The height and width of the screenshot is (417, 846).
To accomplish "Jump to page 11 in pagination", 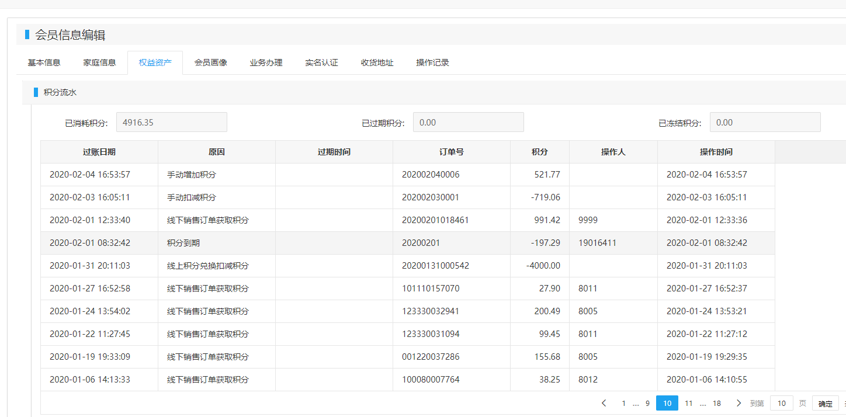I will pos(689,403).
